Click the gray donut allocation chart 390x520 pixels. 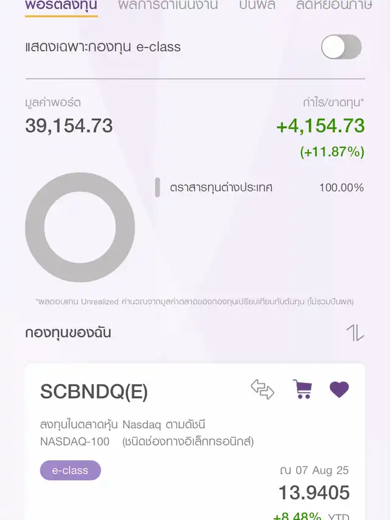[x=80, y=227]
